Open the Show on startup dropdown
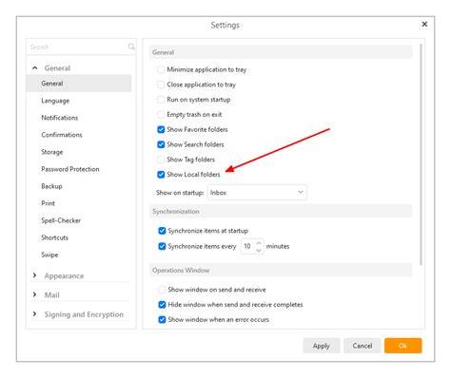 point(257,193)
